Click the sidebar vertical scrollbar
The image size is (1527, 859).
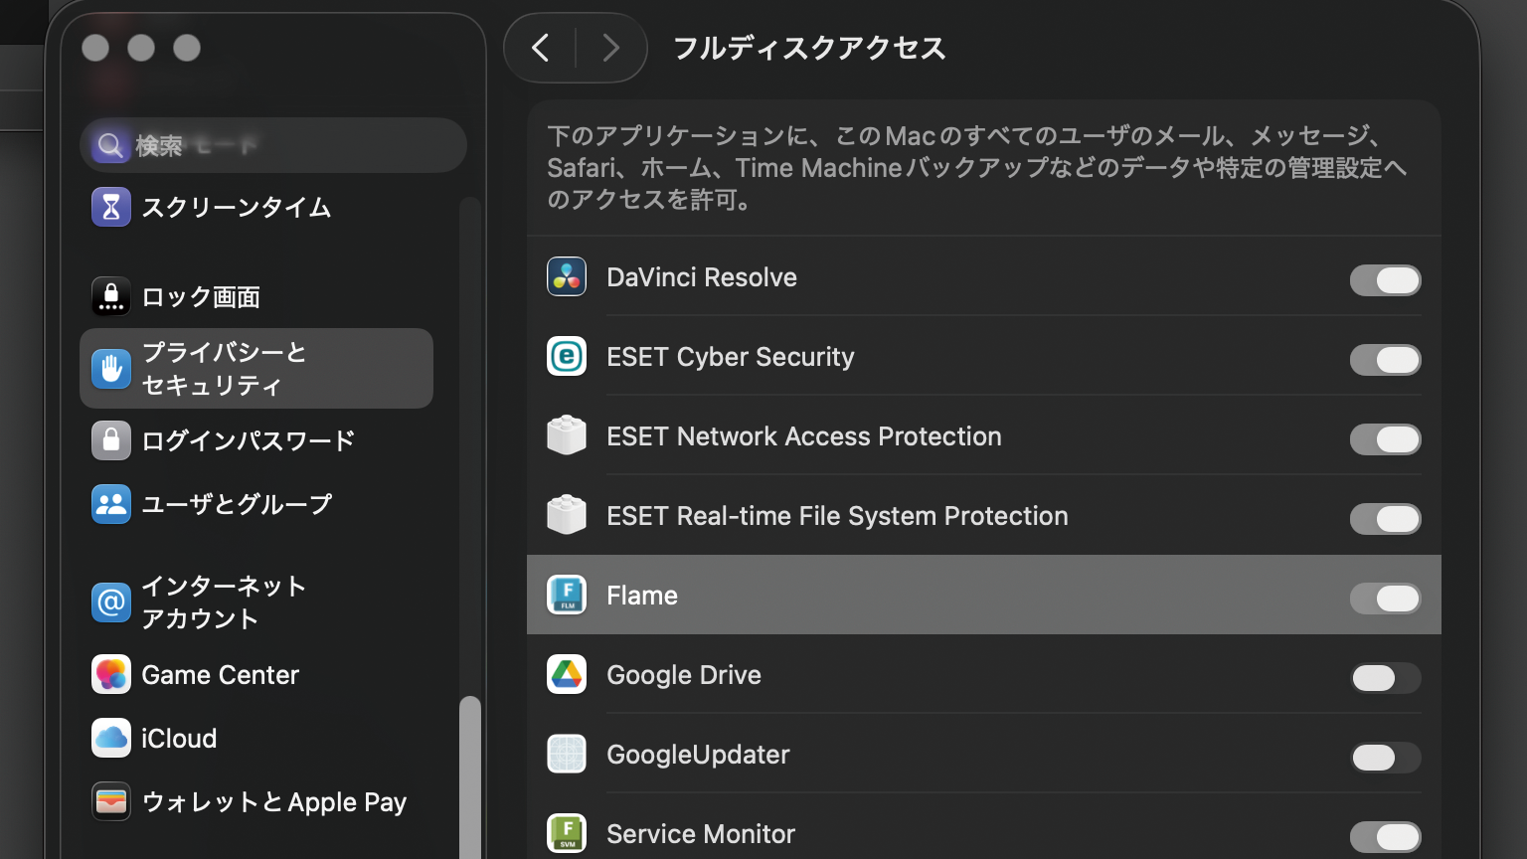[470, 775]
